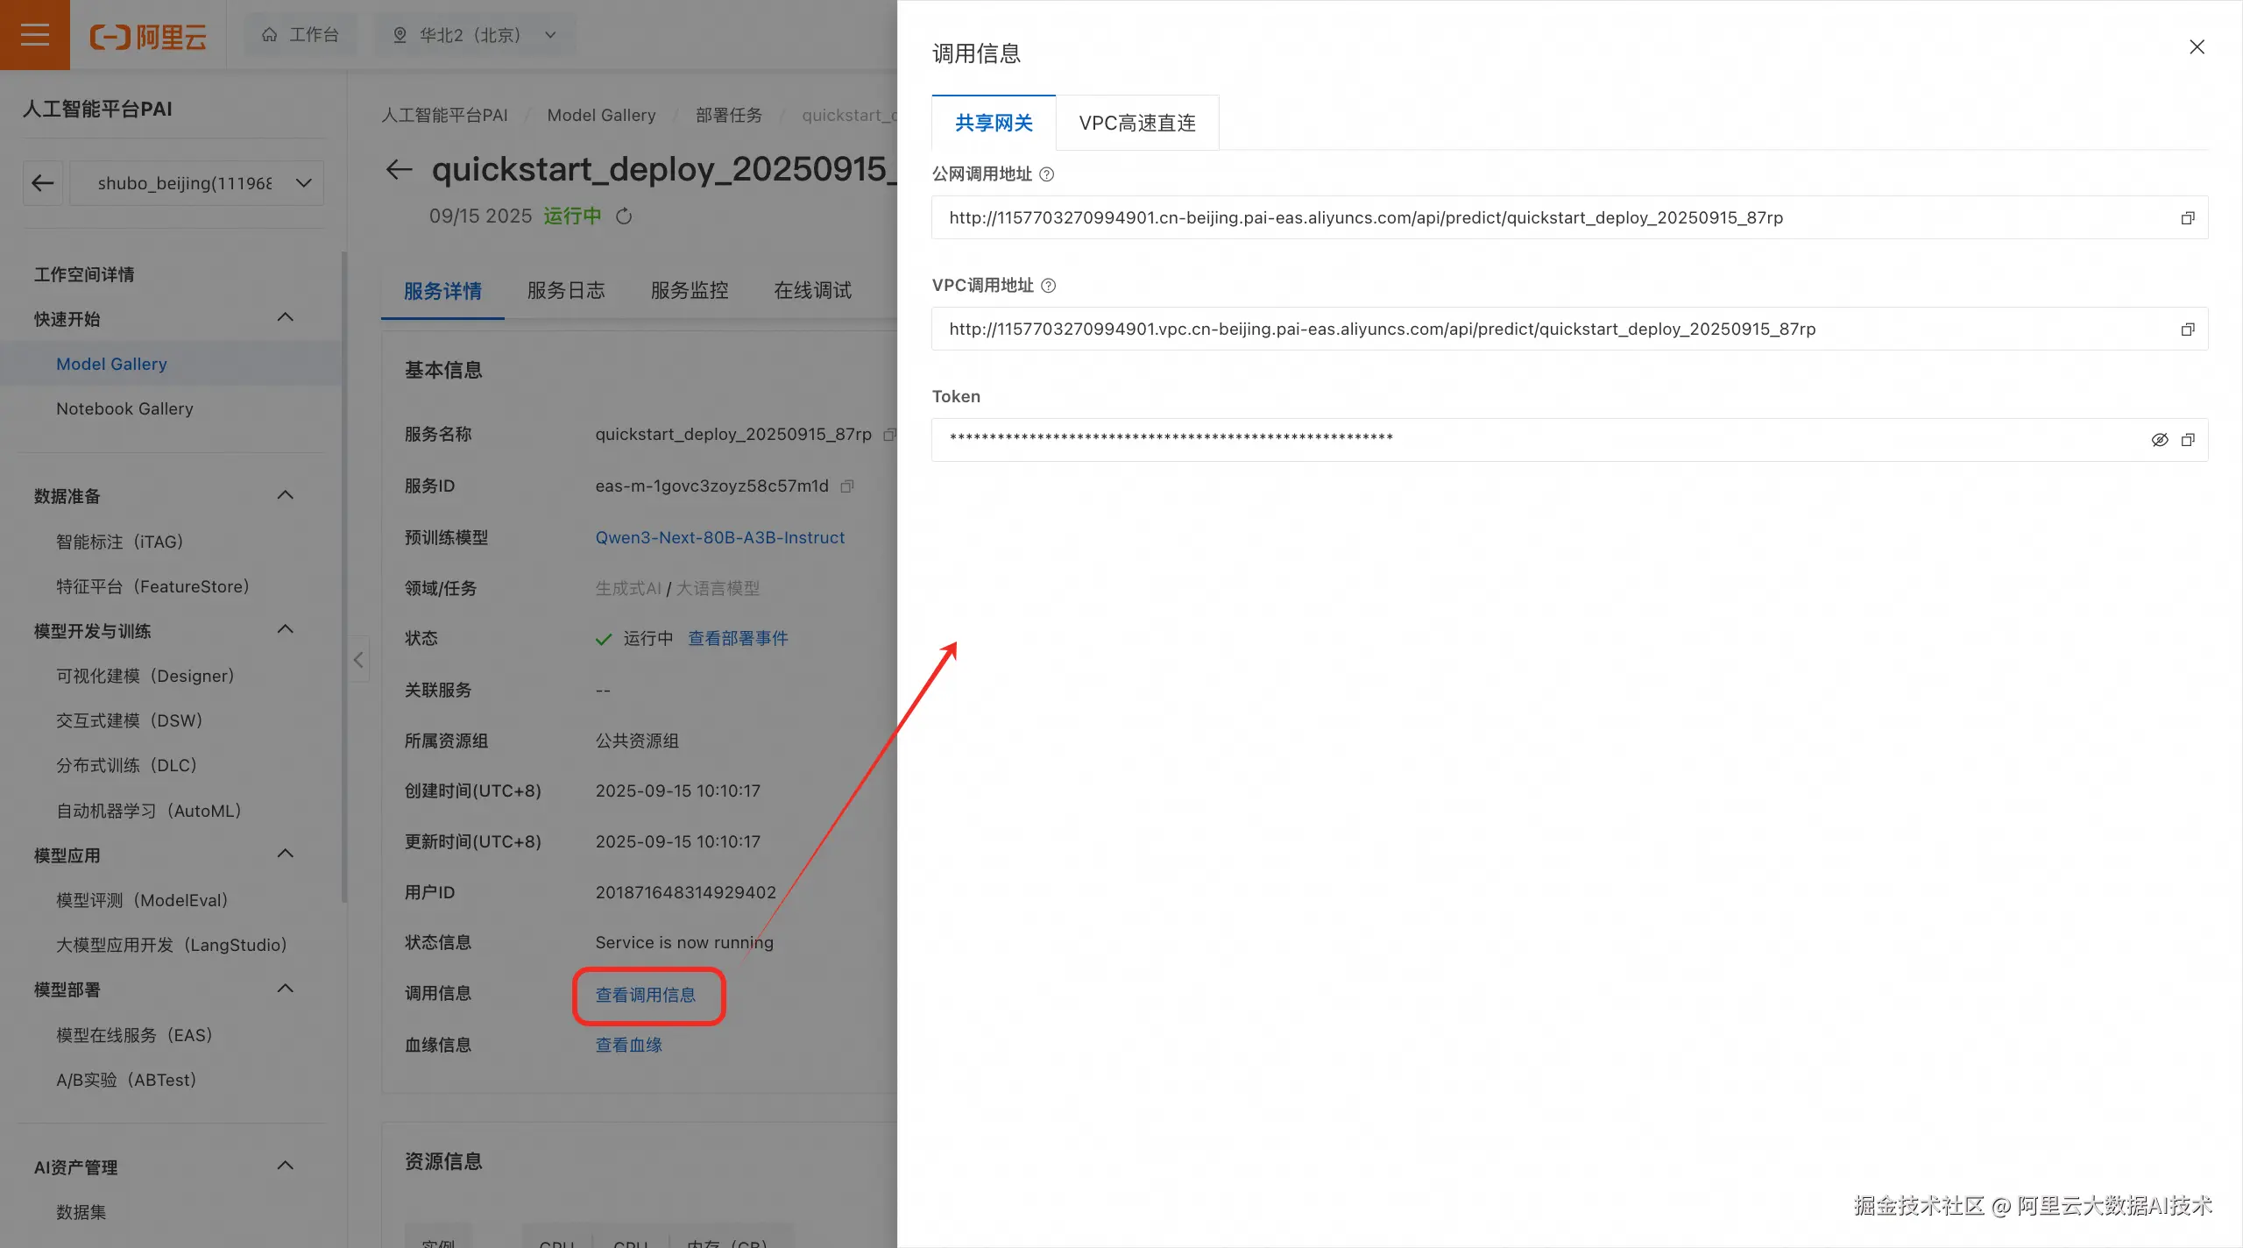Refresh the running status

point(624,216)
